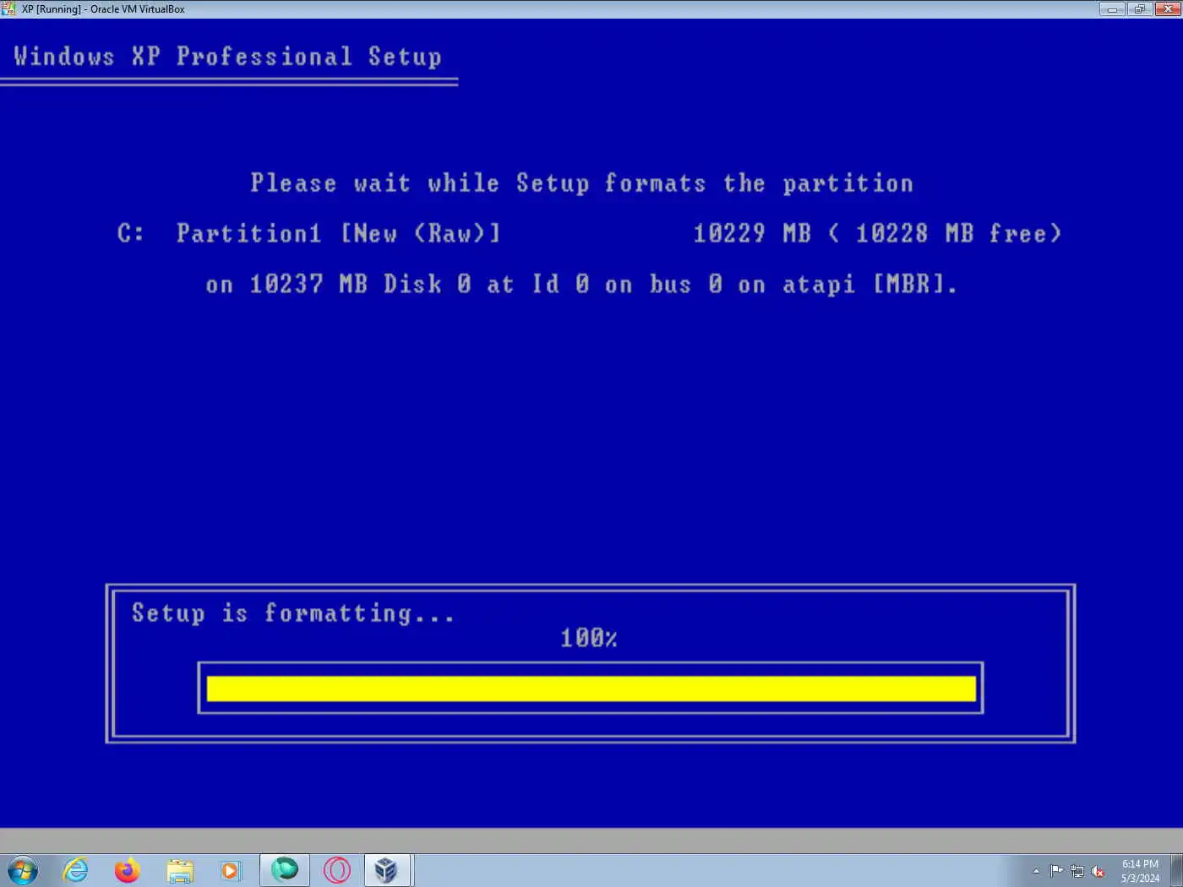Open the Windows Start menu orb
Image resolution: width=1183 pixels, height=887 pixels.
23,870
